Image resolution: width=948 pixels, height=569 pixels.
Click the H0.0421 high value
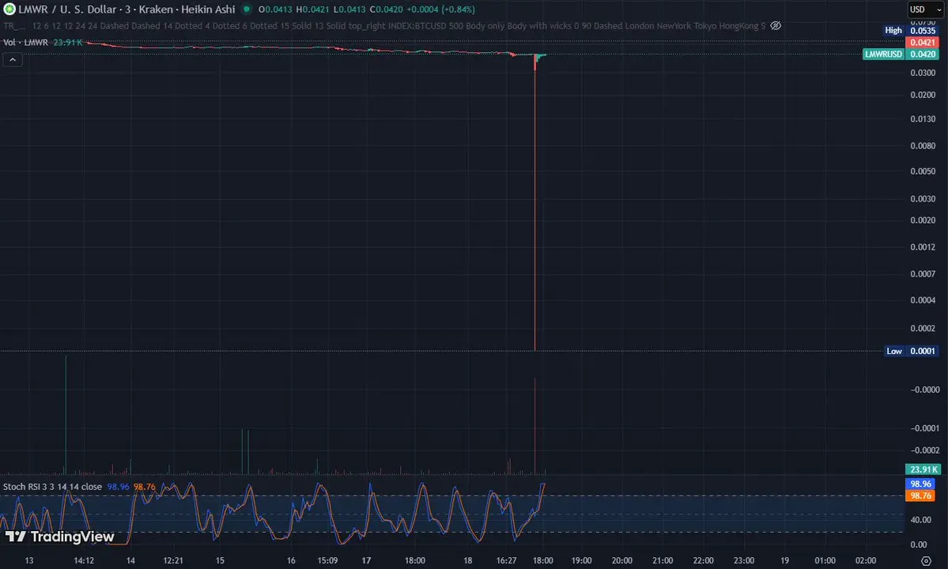pos(312,9)
